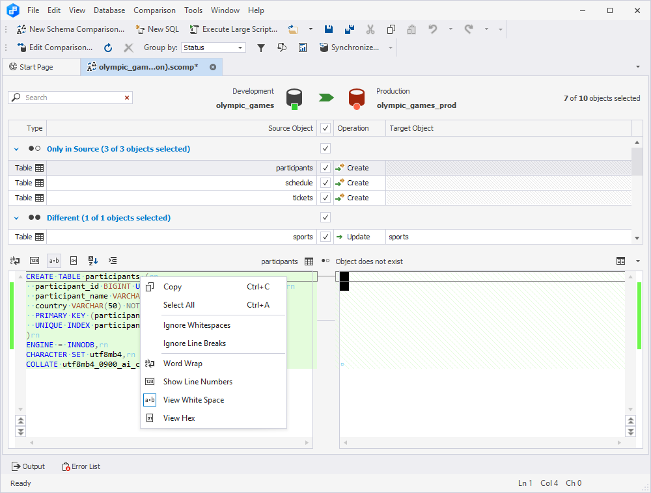Uncheck the tickets table checkbox
Image resolution: width=651 pixels, height=493 pixels.
[x=325, y=198]
